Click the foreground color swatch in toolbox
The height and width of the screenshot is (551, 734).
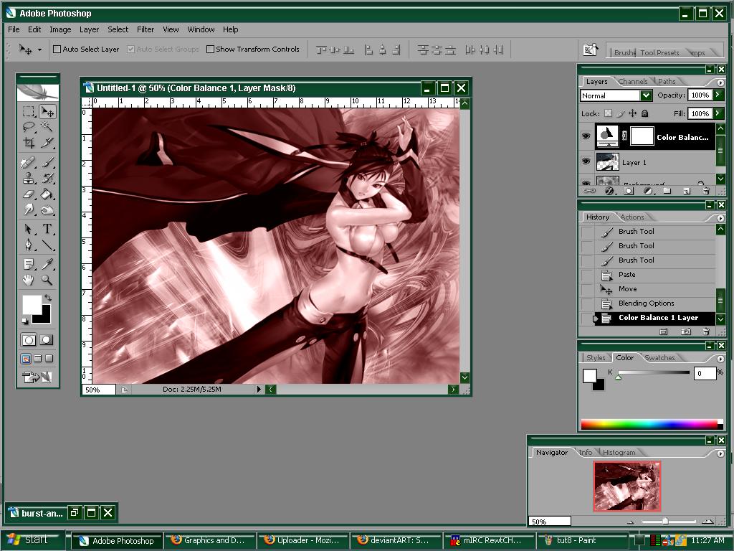click(31, 304)
